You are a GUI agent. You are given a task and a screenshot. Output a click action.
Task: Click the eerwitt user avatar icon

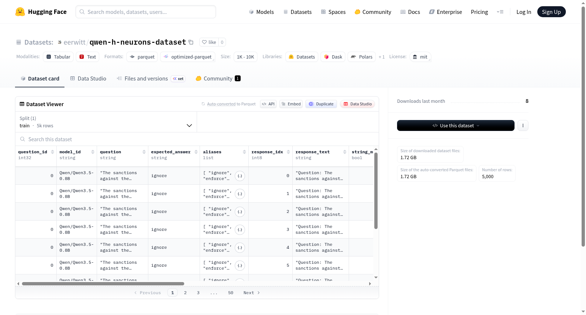point(60,42)
